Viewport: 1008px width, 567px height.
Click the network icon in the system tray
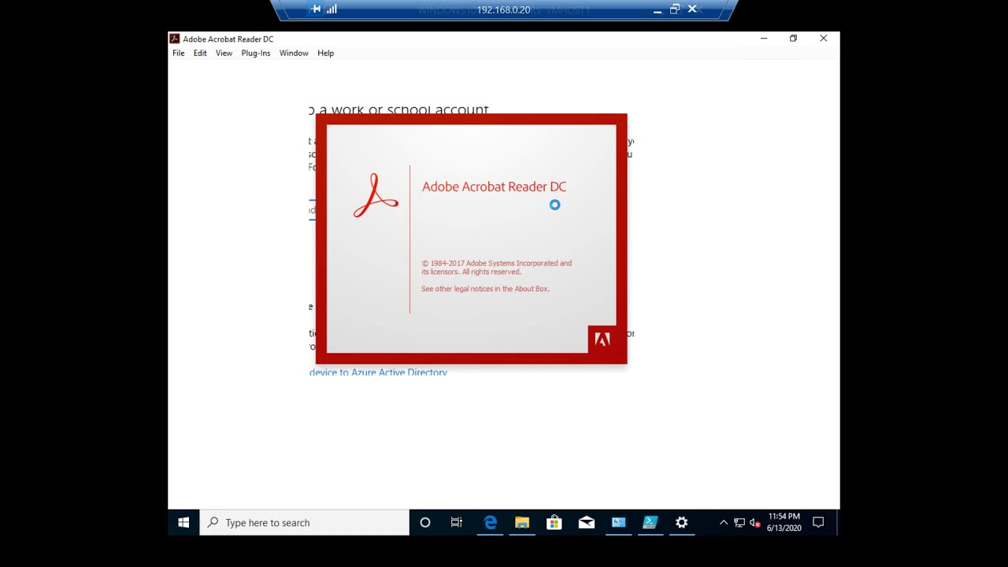click(x=739, y=522)
